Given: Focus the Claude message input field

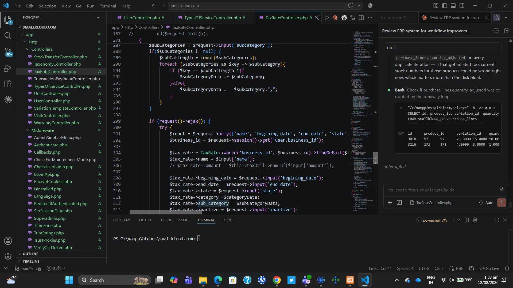Looking at the screenshot, I should (442, 190).
